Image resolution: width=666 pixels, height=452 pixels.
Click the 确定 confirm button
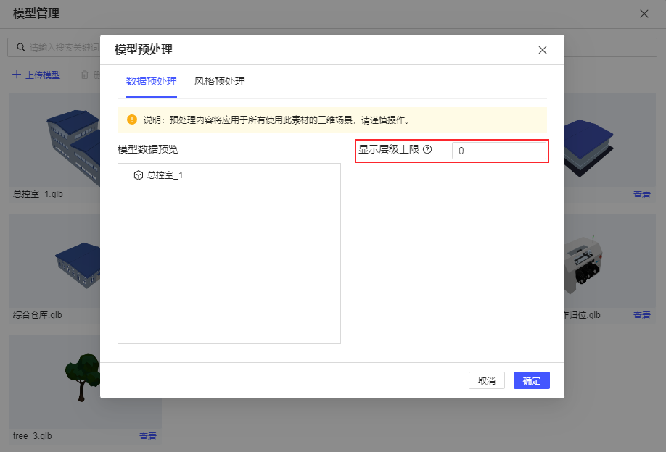click(x=531, y=380)
